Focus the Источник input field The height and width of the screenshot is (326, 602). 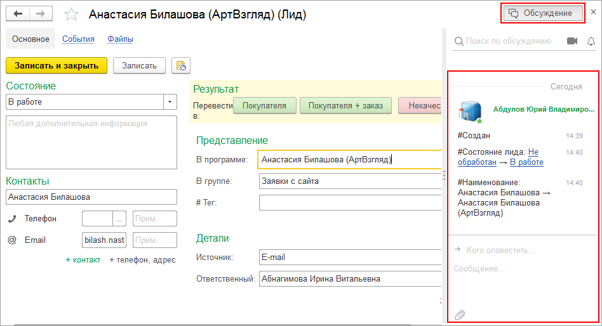click(349, 258)
